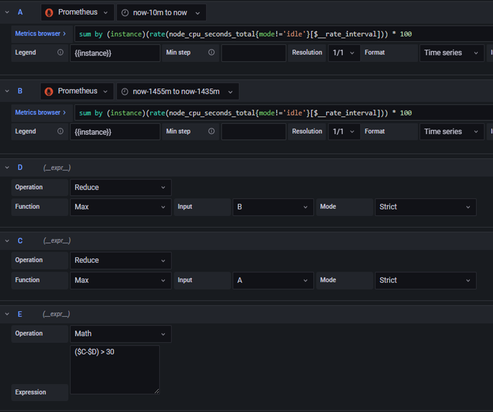Click the Expression label in row E

coord(31,392)
